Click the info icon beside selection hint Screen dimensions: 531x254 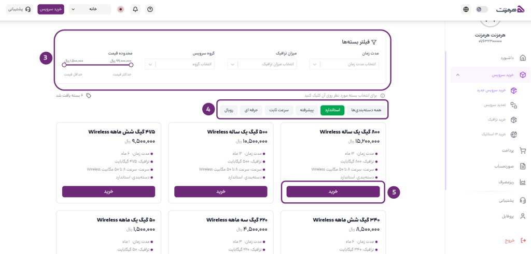tap(383, 96)
